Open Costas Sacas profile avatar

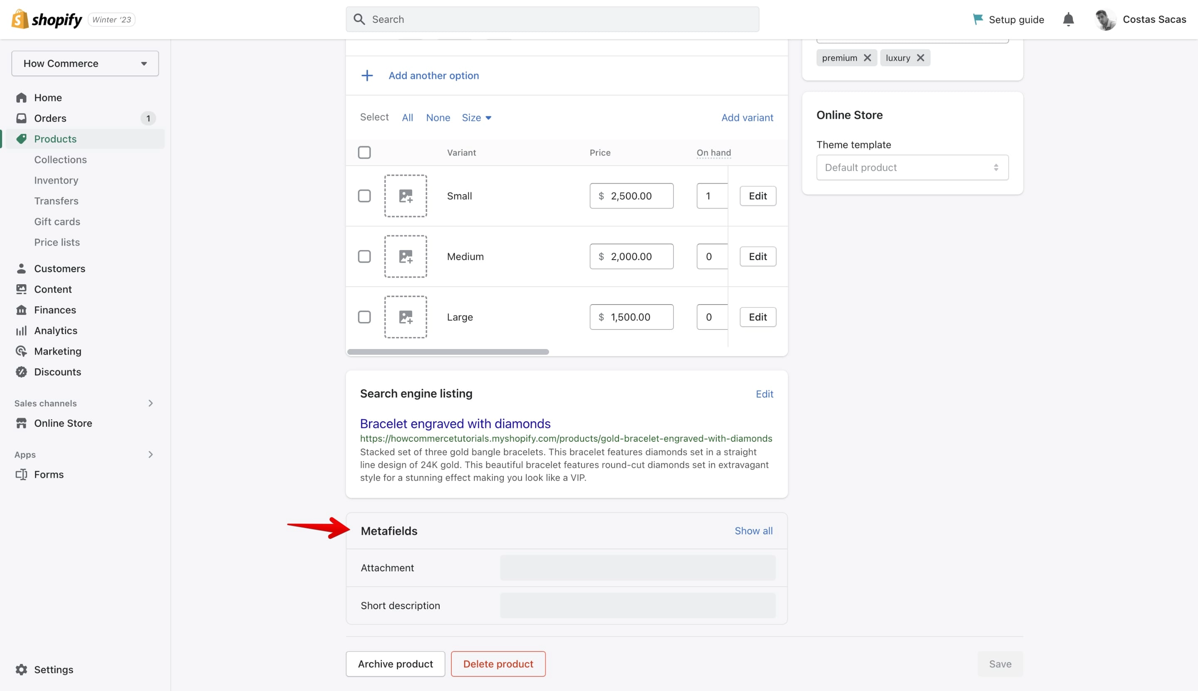(x=1105, y=20)
